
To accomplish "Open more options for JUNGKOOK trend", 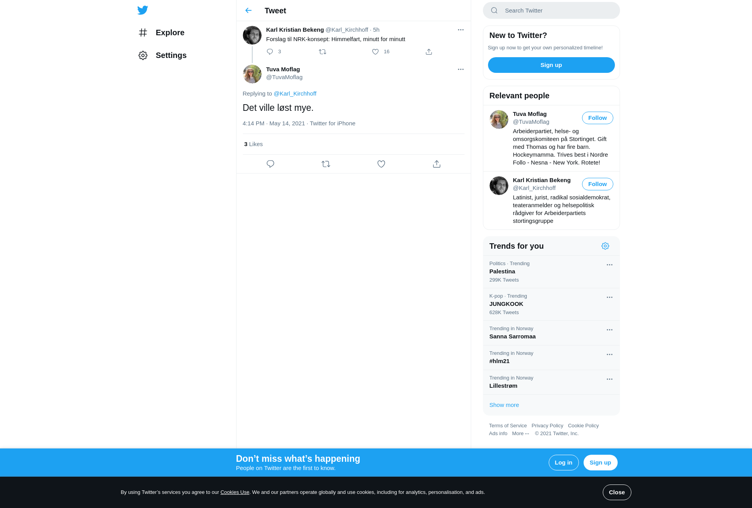I will click(609, 297).
